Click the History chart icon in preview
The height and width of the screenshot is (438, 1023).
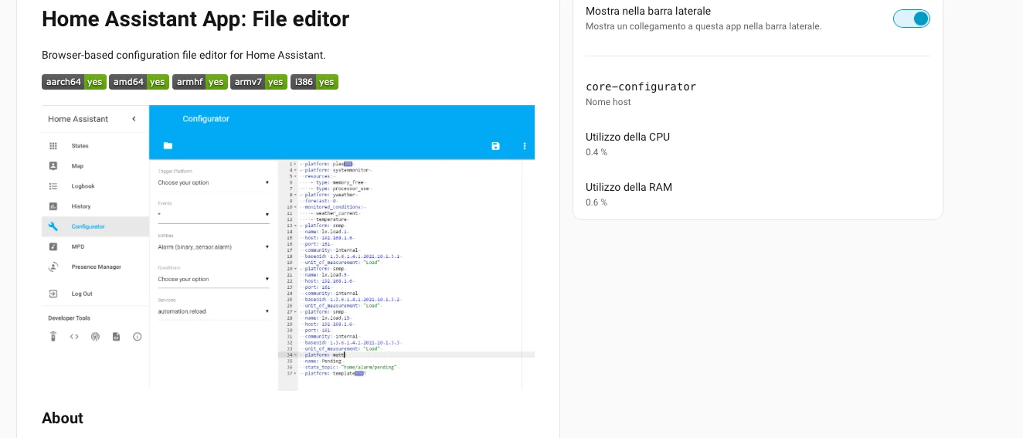[x=53, y=206]
